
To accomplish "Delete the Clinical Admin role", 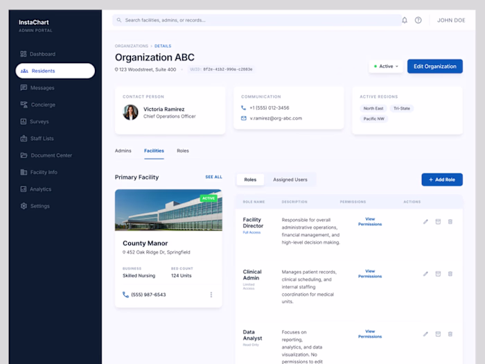I will [450, 274].
